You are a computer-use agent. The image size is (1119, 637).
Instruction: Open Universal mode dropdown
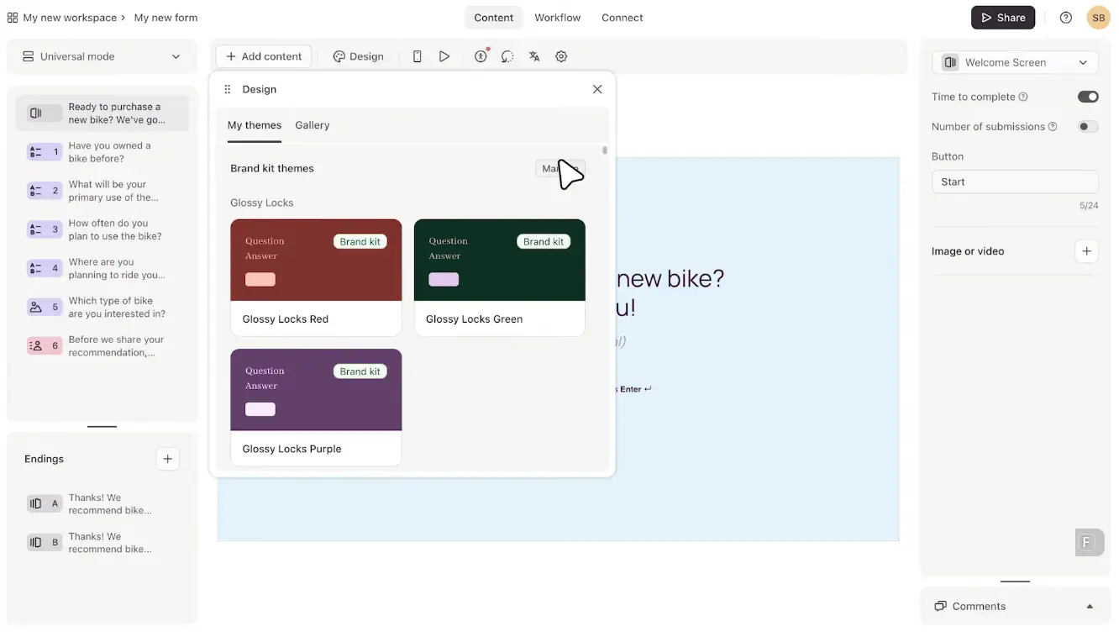102,56
